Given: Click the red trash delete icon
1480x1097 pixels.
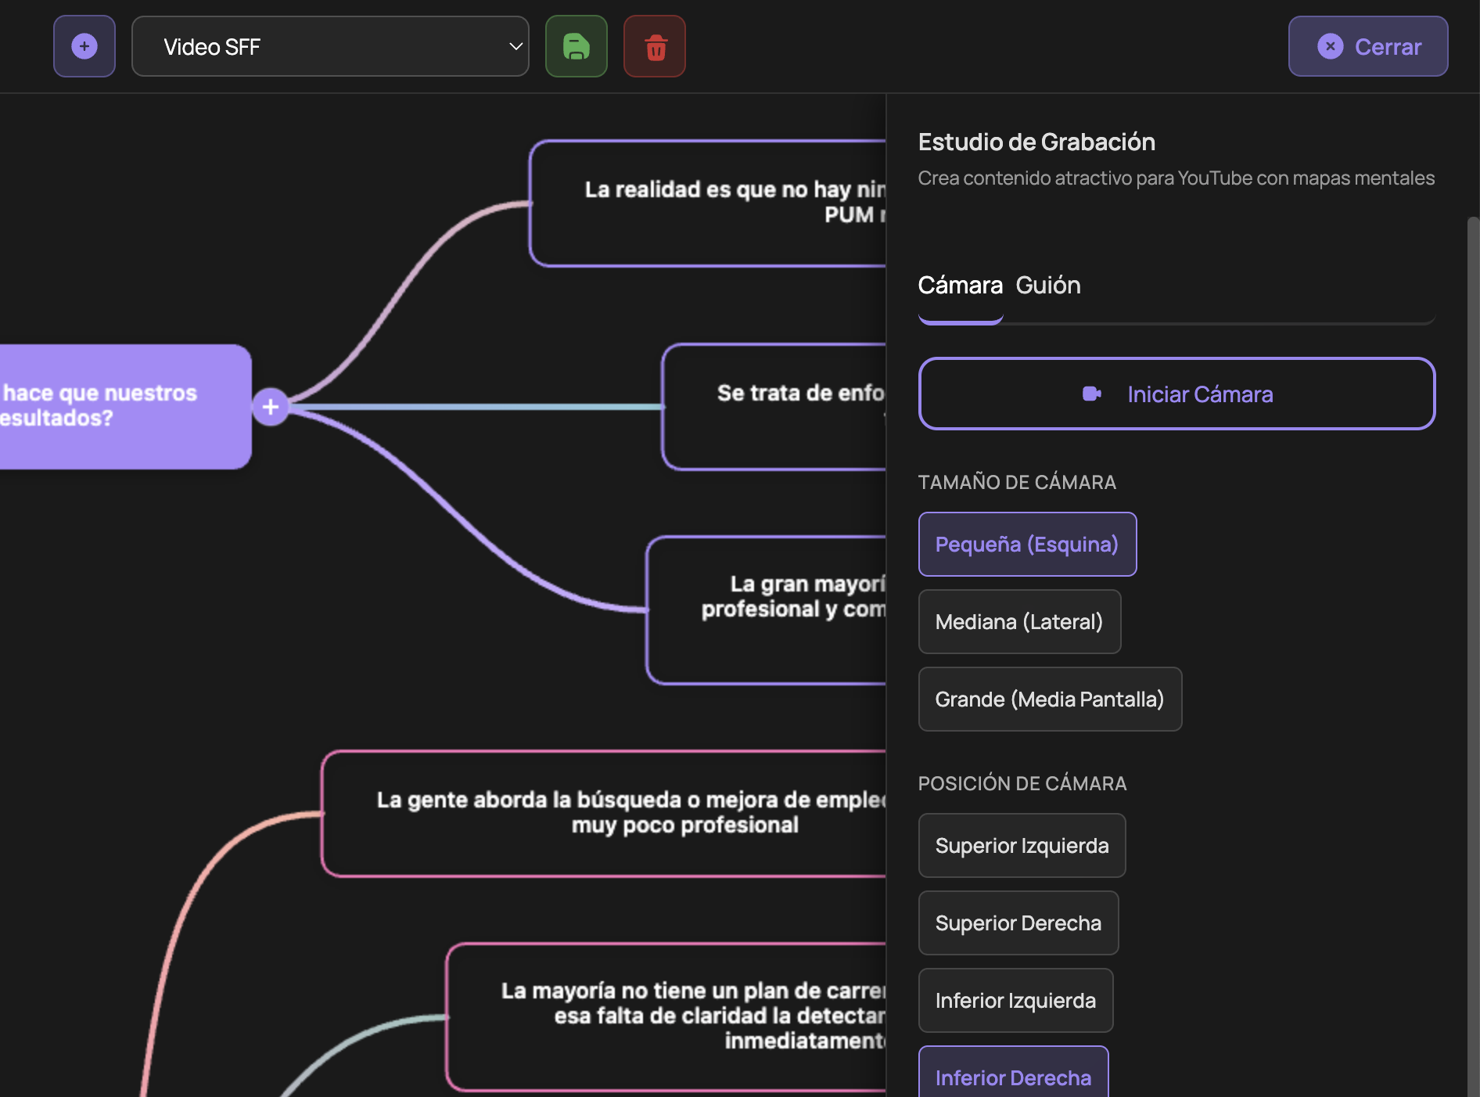Looking at the screenshot, I should click(655, 46).
